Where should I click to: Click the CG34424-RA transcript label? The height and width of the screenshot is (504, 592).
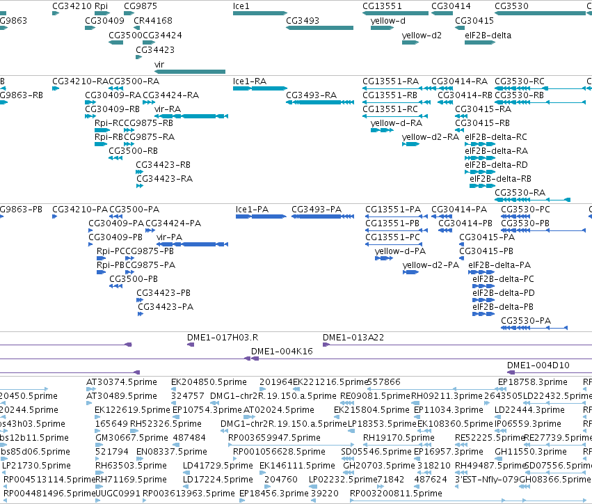[170, 95]
